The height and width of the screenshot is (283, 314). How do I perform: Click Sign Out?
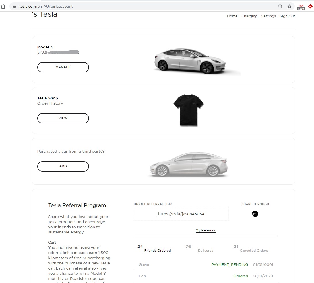287,16
